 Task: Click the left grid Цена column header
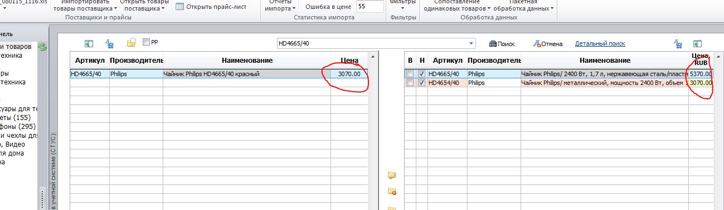(349, 60)
